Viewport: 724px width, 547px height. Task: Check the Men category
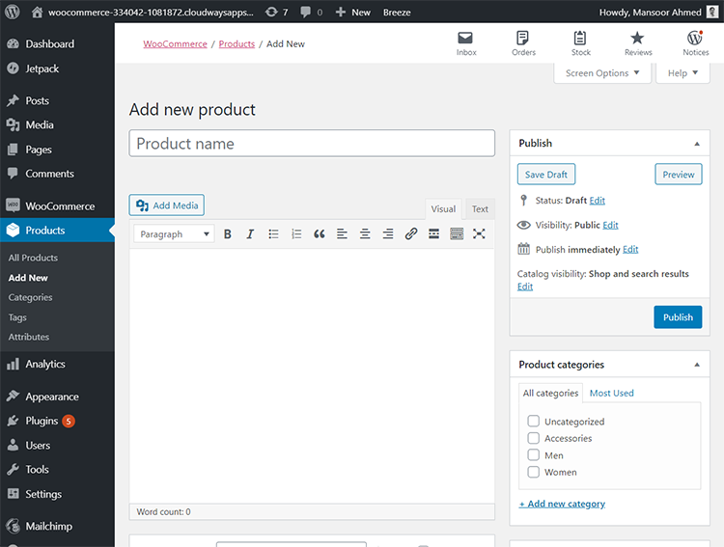pyautogui.click(x=533, y=454)
